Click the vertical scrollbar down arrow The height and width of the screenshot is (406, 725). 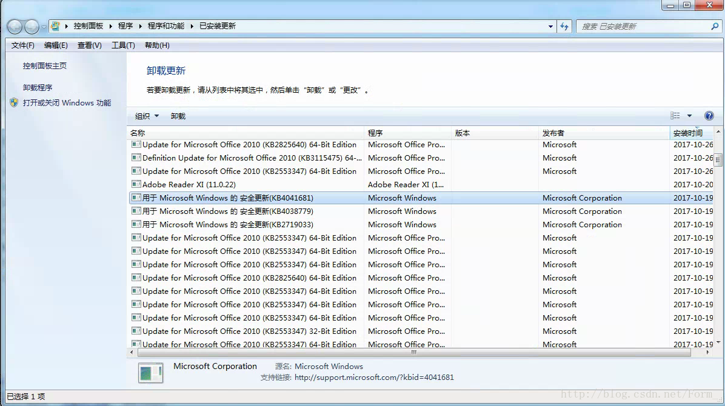click(718, 342)
